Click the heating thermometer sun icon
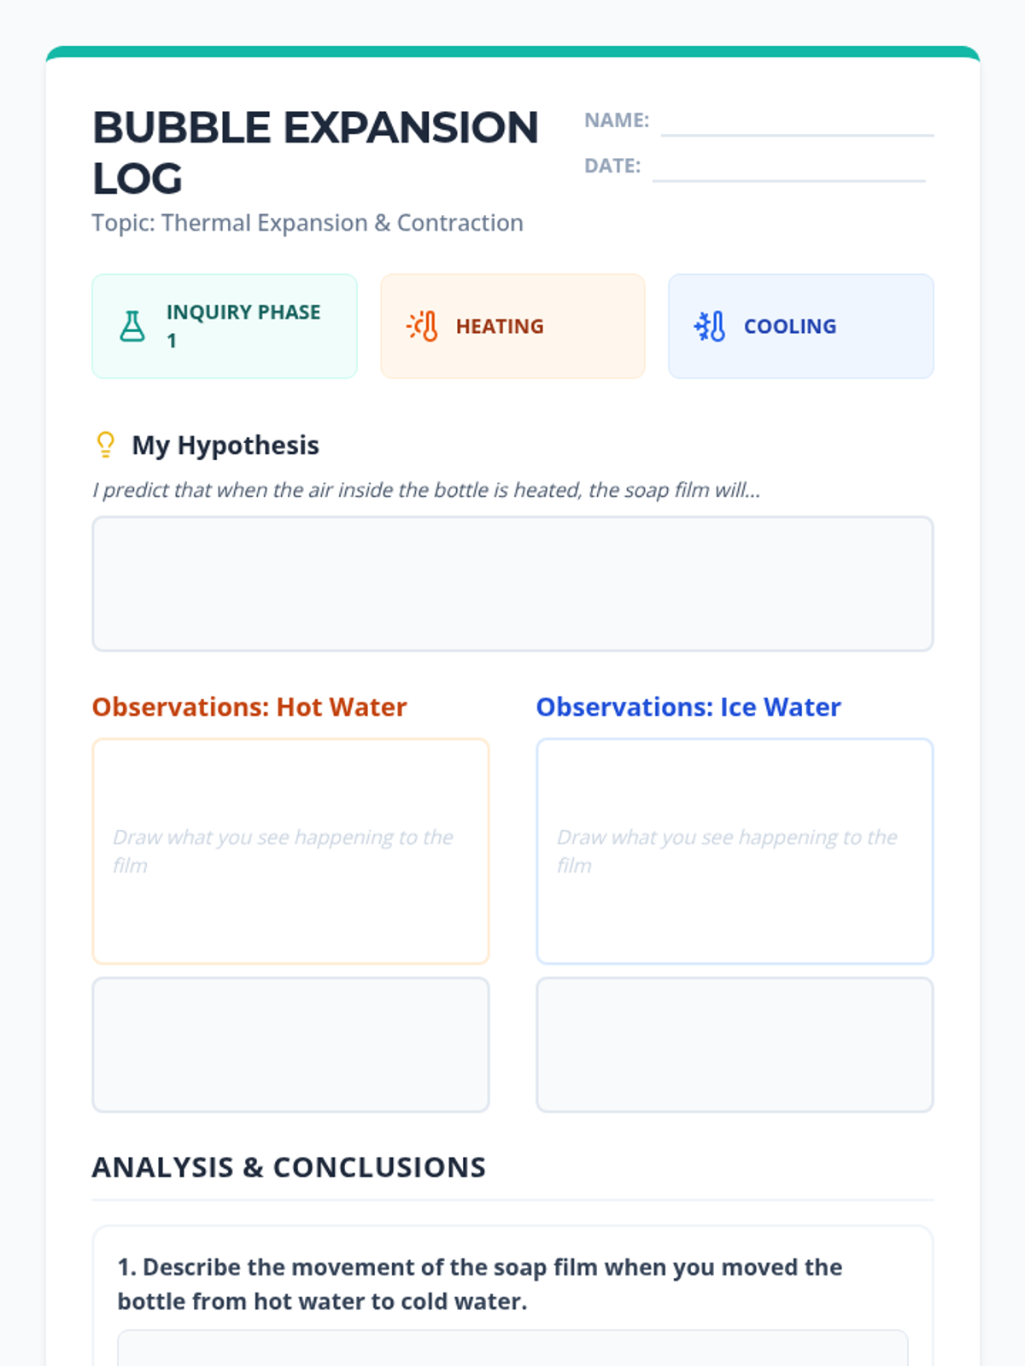This screenshot has height=1366, width=1025. point(422,326)
